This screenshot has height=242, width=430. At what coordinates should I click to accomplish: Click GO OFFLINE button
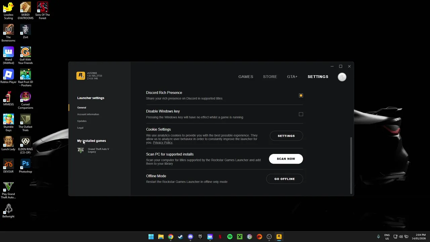[x=285, y=179]
